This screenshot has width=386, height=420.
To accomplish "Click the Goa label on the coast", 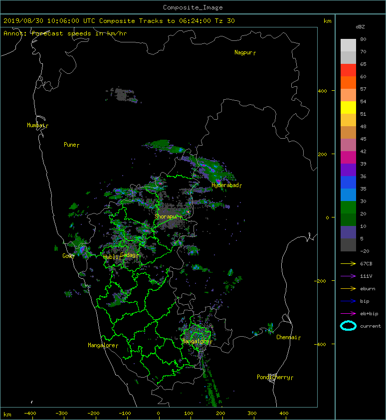I will [x=67, y=256].
